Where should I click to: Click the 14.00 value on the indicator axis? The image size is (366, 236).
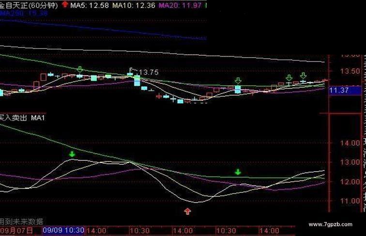tap(350, 143)
